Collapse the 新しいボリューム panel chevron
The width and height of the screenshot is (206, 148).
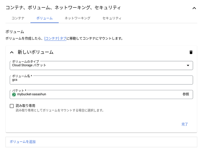pyautogui.click(x=12, y=52)
